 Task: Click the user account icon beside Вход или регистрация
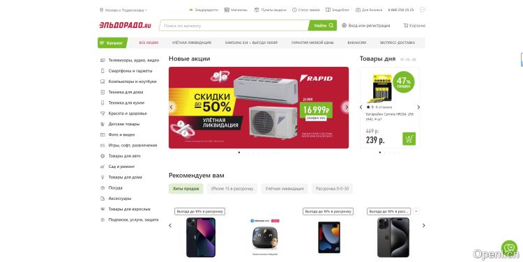(344, 25)
